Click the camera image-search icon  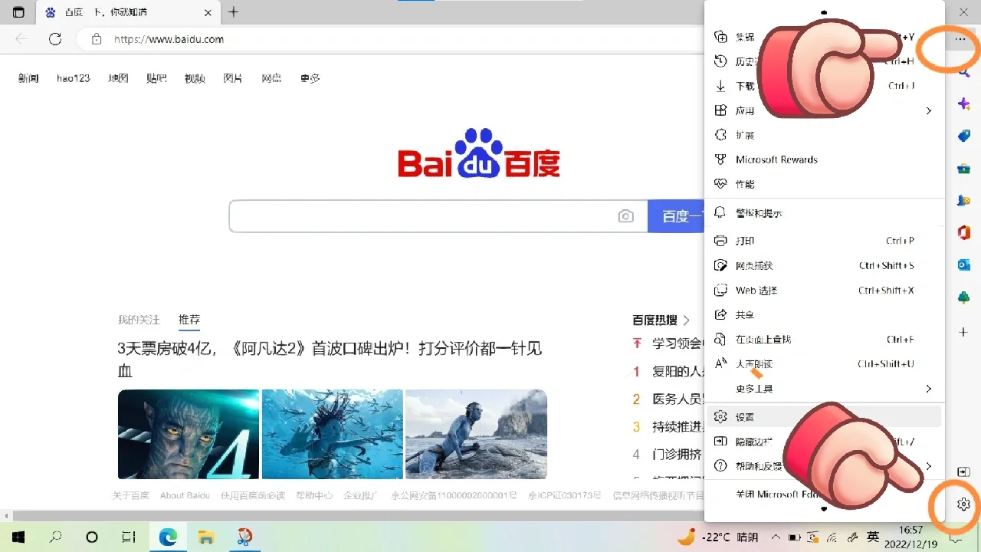click(626, 216)
